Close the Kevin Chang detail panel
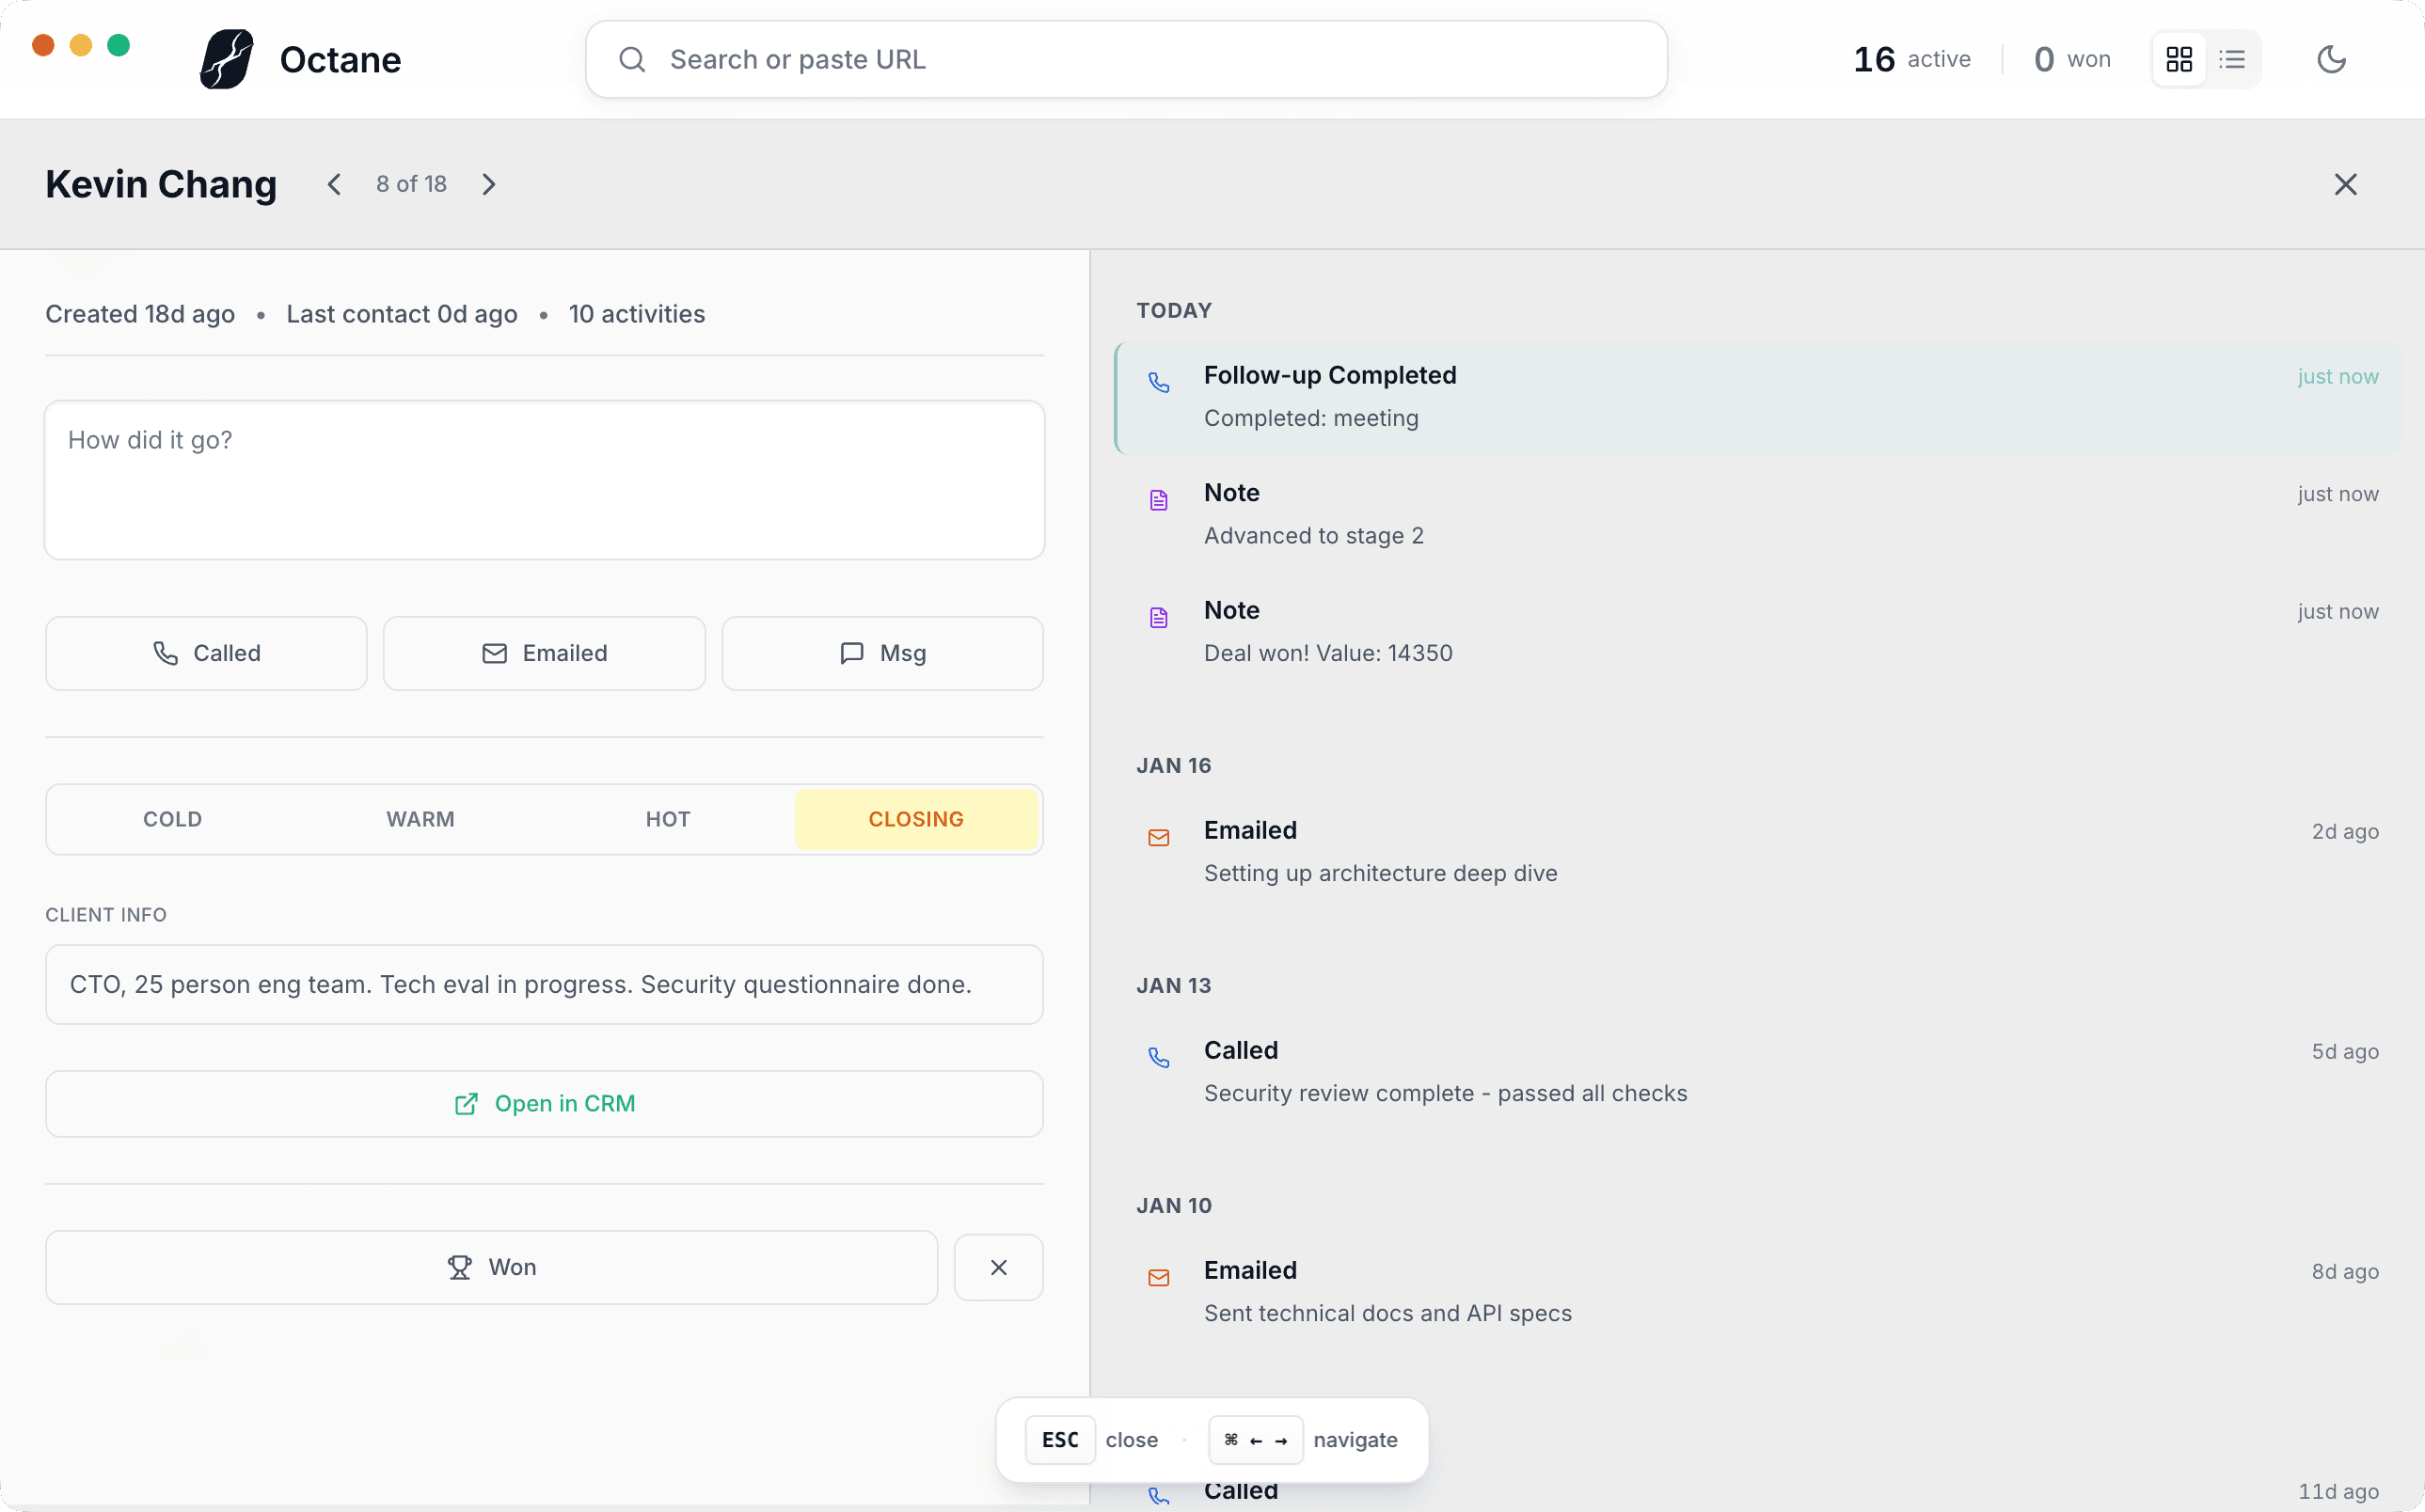The width and height of the screenshot is (2425, 1512). pyautogui.click(x=2345, y=185)
